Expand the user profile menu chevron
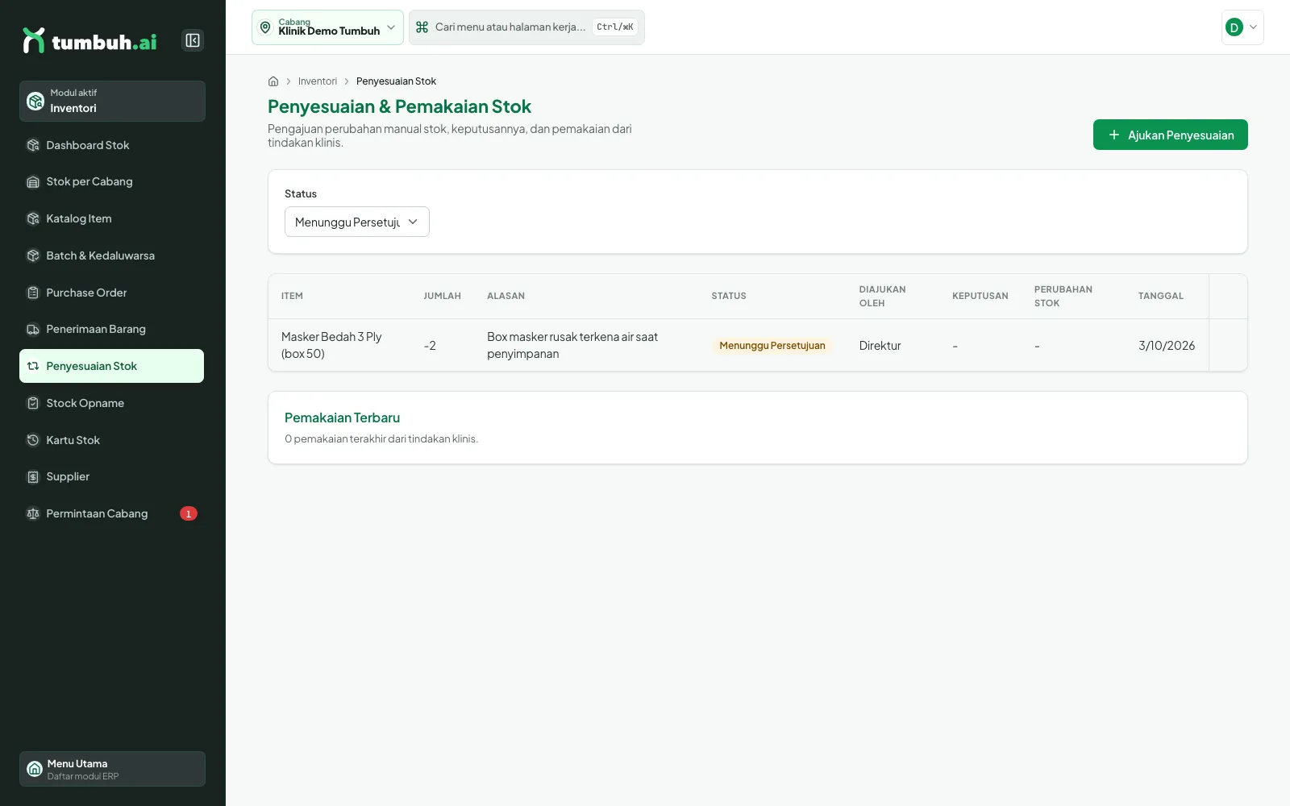Image resolution: width=1290 pixels, height=806 pixels. pos(1254,27)
